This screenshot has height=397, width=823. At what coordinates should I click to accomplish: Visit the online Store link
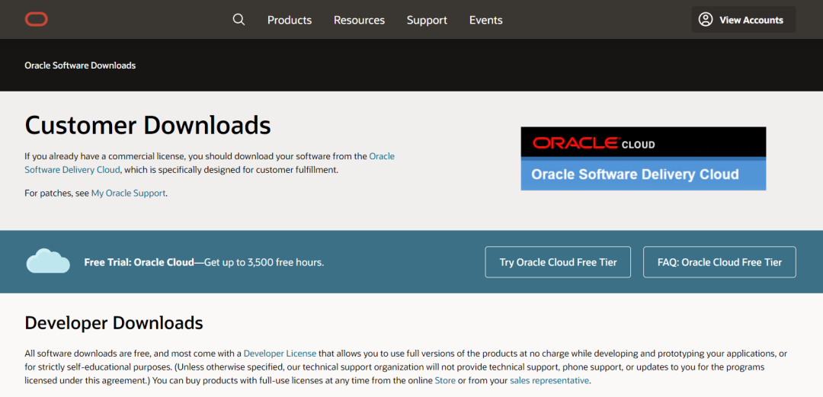tap(444, 380)
